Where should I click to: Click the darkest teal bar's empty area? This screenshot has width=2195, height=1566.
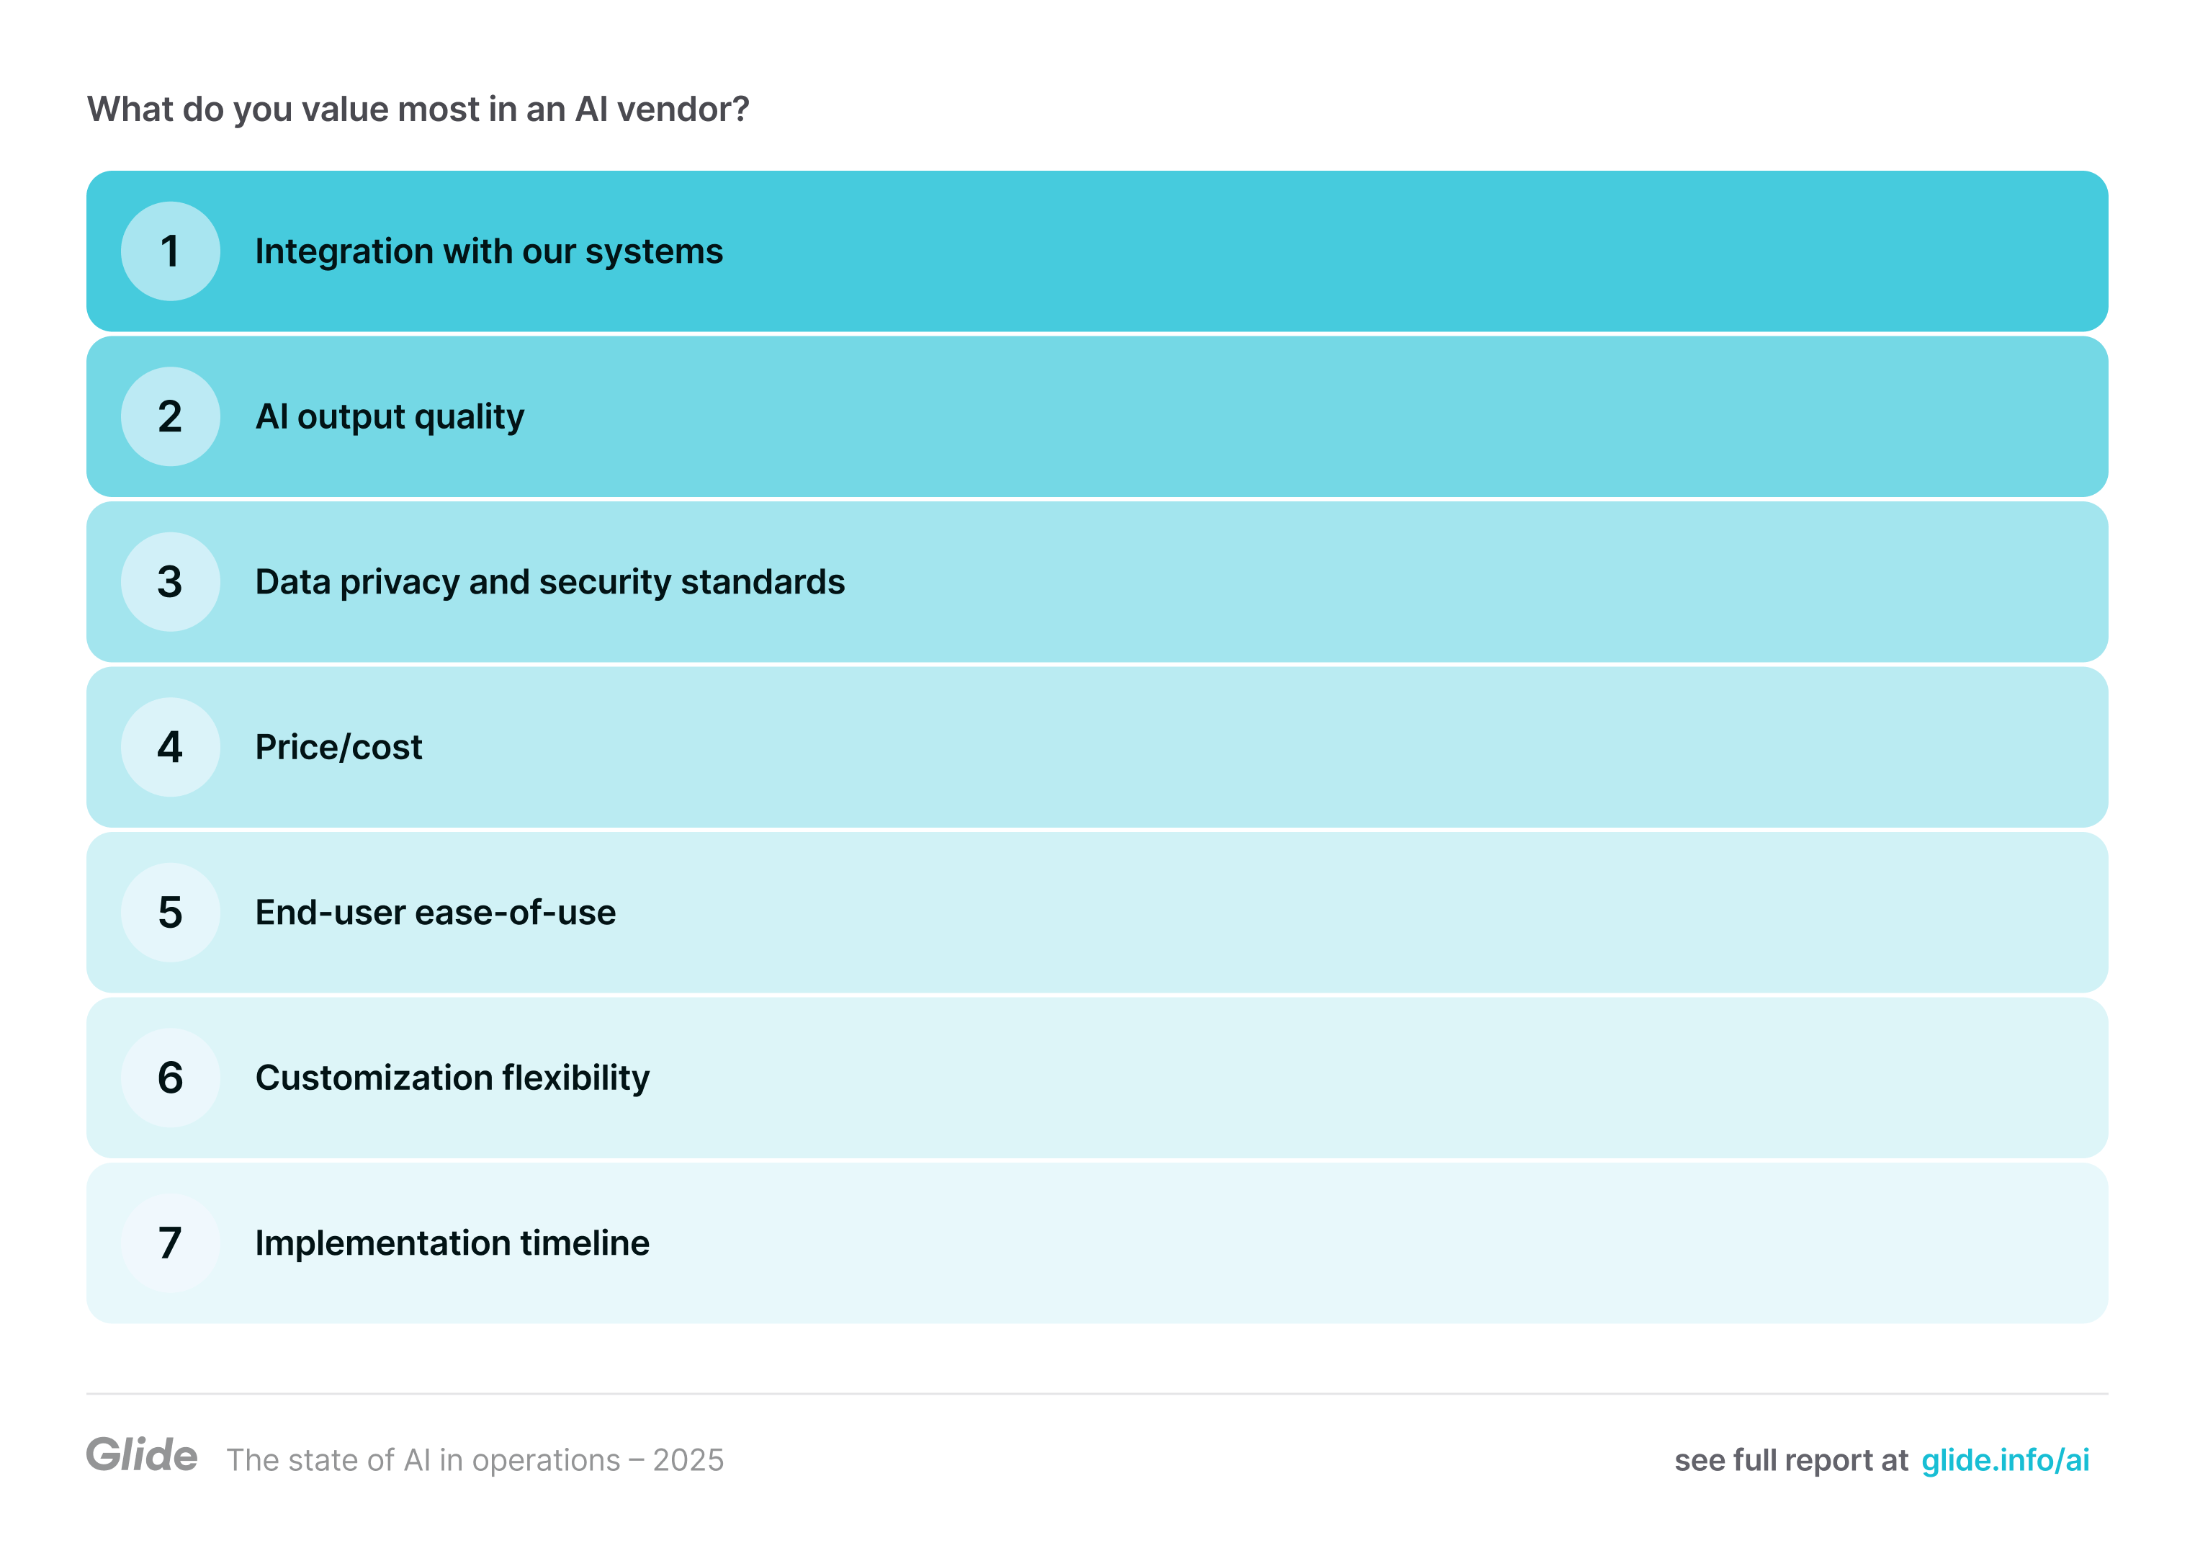click(1446, 251)
